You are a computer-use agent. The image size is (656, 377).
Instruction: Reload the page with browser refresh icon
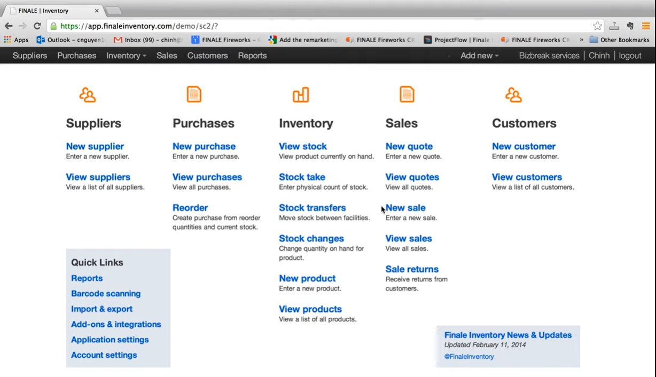point(37,26)
